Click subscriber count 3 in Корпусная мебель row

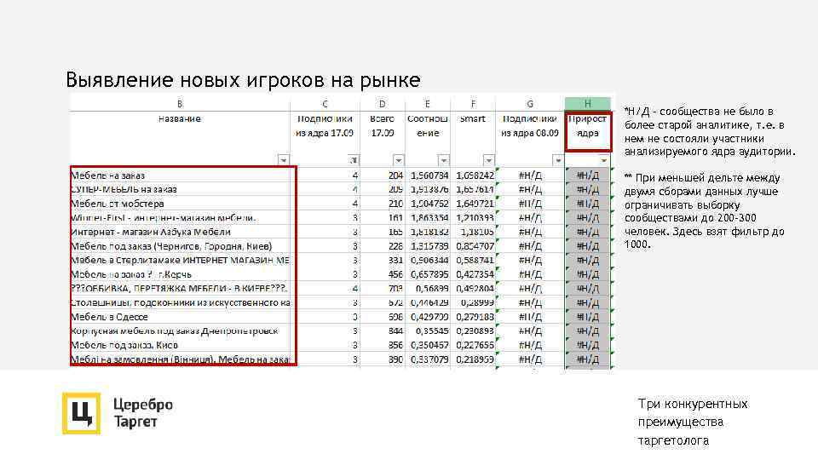pyautogui.click(x=354, y=331)
